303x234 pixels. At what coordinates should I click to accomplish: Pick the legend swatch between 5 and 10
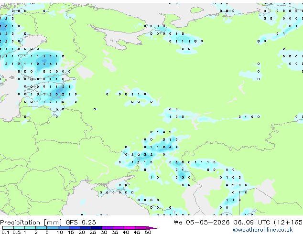click(52, 228)
